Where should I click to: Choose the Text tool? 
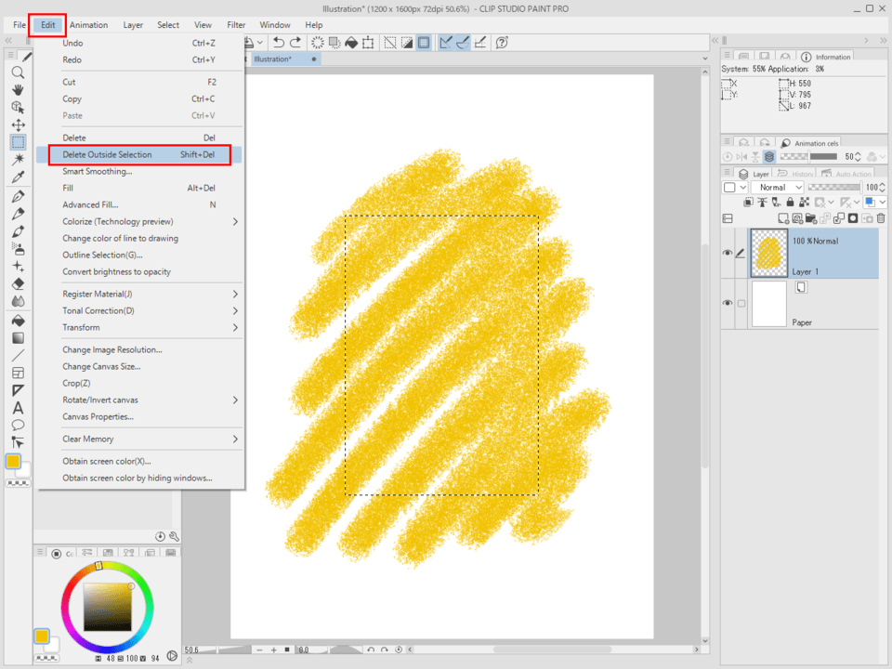18,408
